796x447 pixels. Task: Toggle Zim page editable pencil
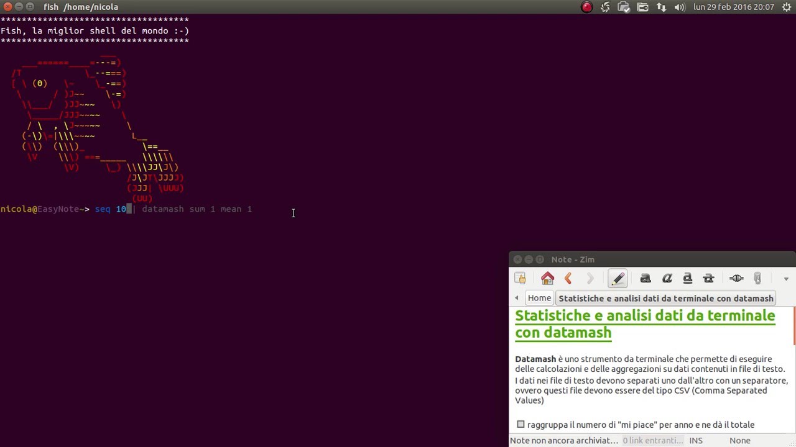point(617,278)
